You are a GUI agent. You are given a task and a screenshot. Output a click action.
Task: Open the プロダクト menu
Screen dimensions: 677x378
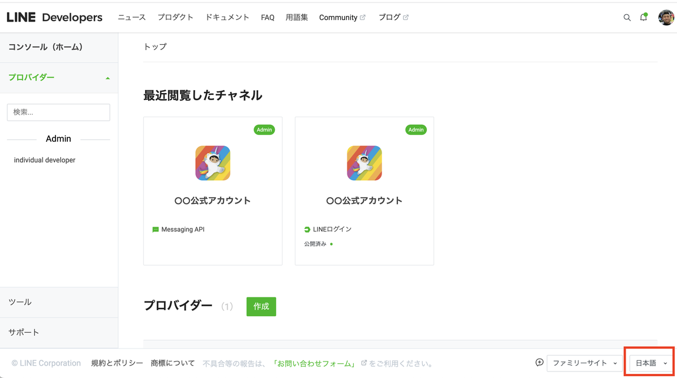click(175, 18)
